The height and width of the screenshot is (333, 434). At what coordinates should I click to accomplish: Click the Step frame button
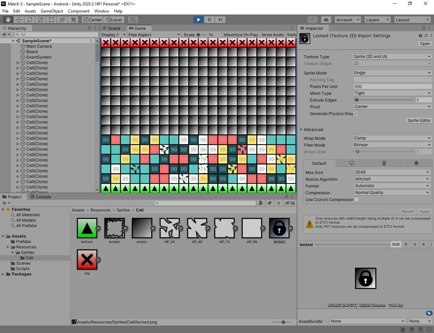(x=220, y=20)
